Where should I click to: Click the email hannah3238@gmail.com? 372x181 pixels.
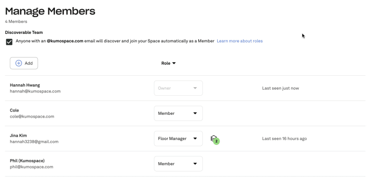[x=34, y=142]
